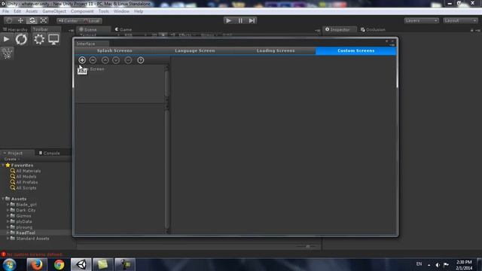
Task: Click the Remove screen minus icon
Action: (93, 60)
